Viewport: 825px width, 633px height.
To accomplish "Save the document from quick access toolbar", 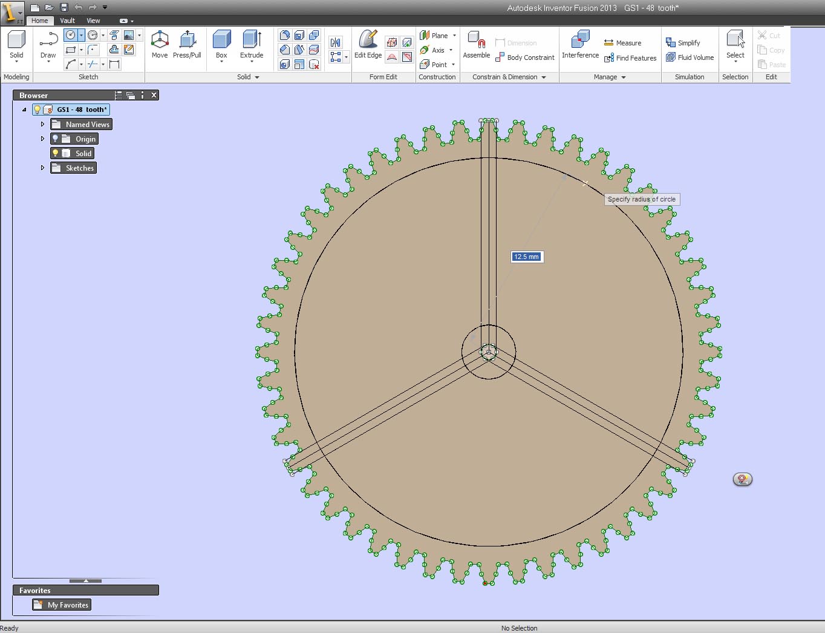I will [x=64, y=7].
